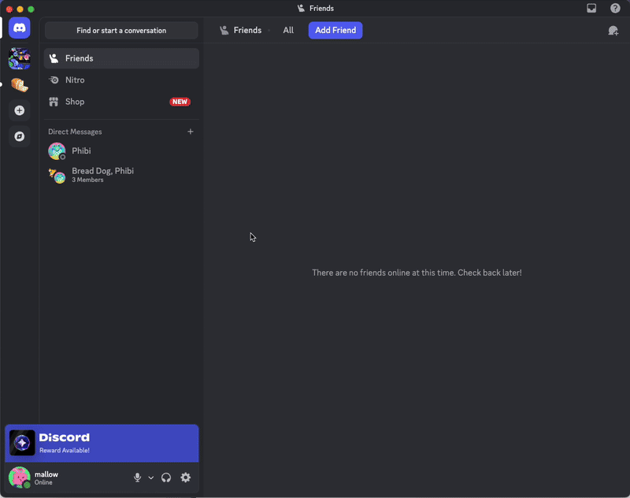Create a DM via the Direct Messages plus icon
Screen dimensions: 630x498
pos(191,132)
